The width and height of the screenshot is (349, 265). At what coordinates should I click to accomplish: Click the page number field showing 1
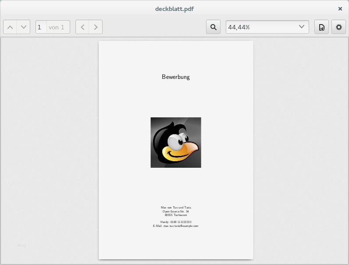point(41,27)
